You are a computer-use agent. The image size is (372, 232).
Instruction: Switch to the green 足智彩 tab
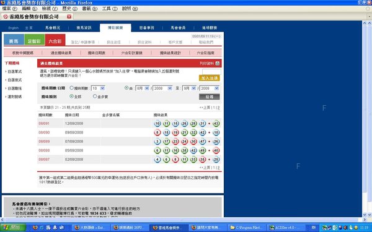pos(34,40)
